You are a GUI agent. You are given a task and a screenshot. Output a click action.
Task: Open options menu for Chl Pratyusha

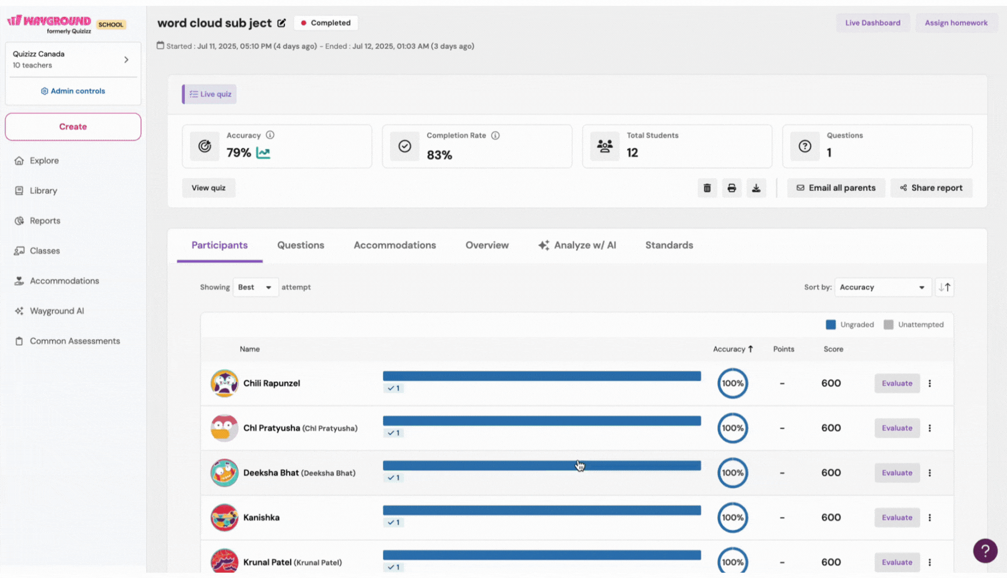929,428
